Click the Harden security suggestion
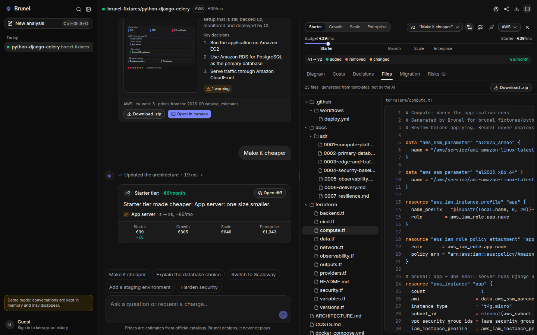 [x=199, y=287]
